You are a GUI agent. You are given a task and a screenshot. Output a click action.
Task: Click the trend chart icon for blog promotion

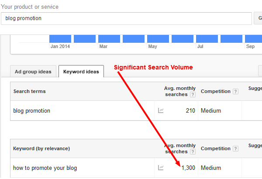[161, 111]
